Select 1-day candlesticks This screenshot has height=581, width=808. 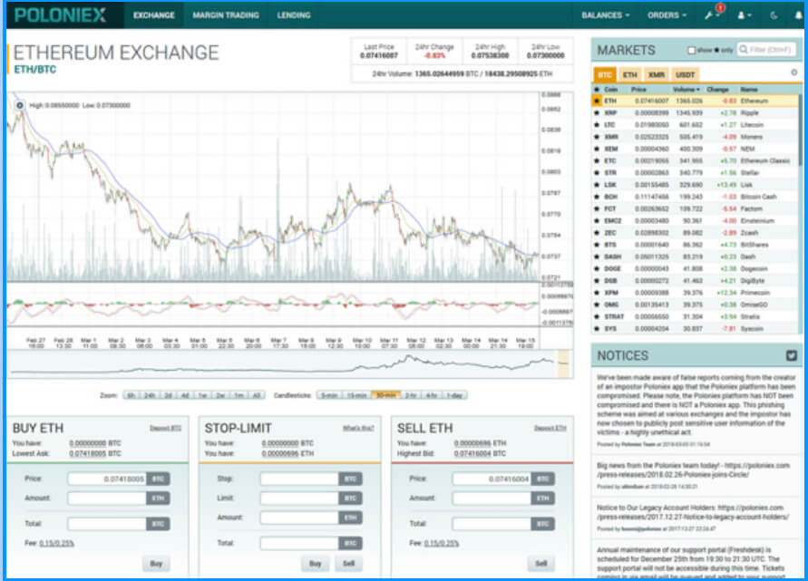point(454,395)
